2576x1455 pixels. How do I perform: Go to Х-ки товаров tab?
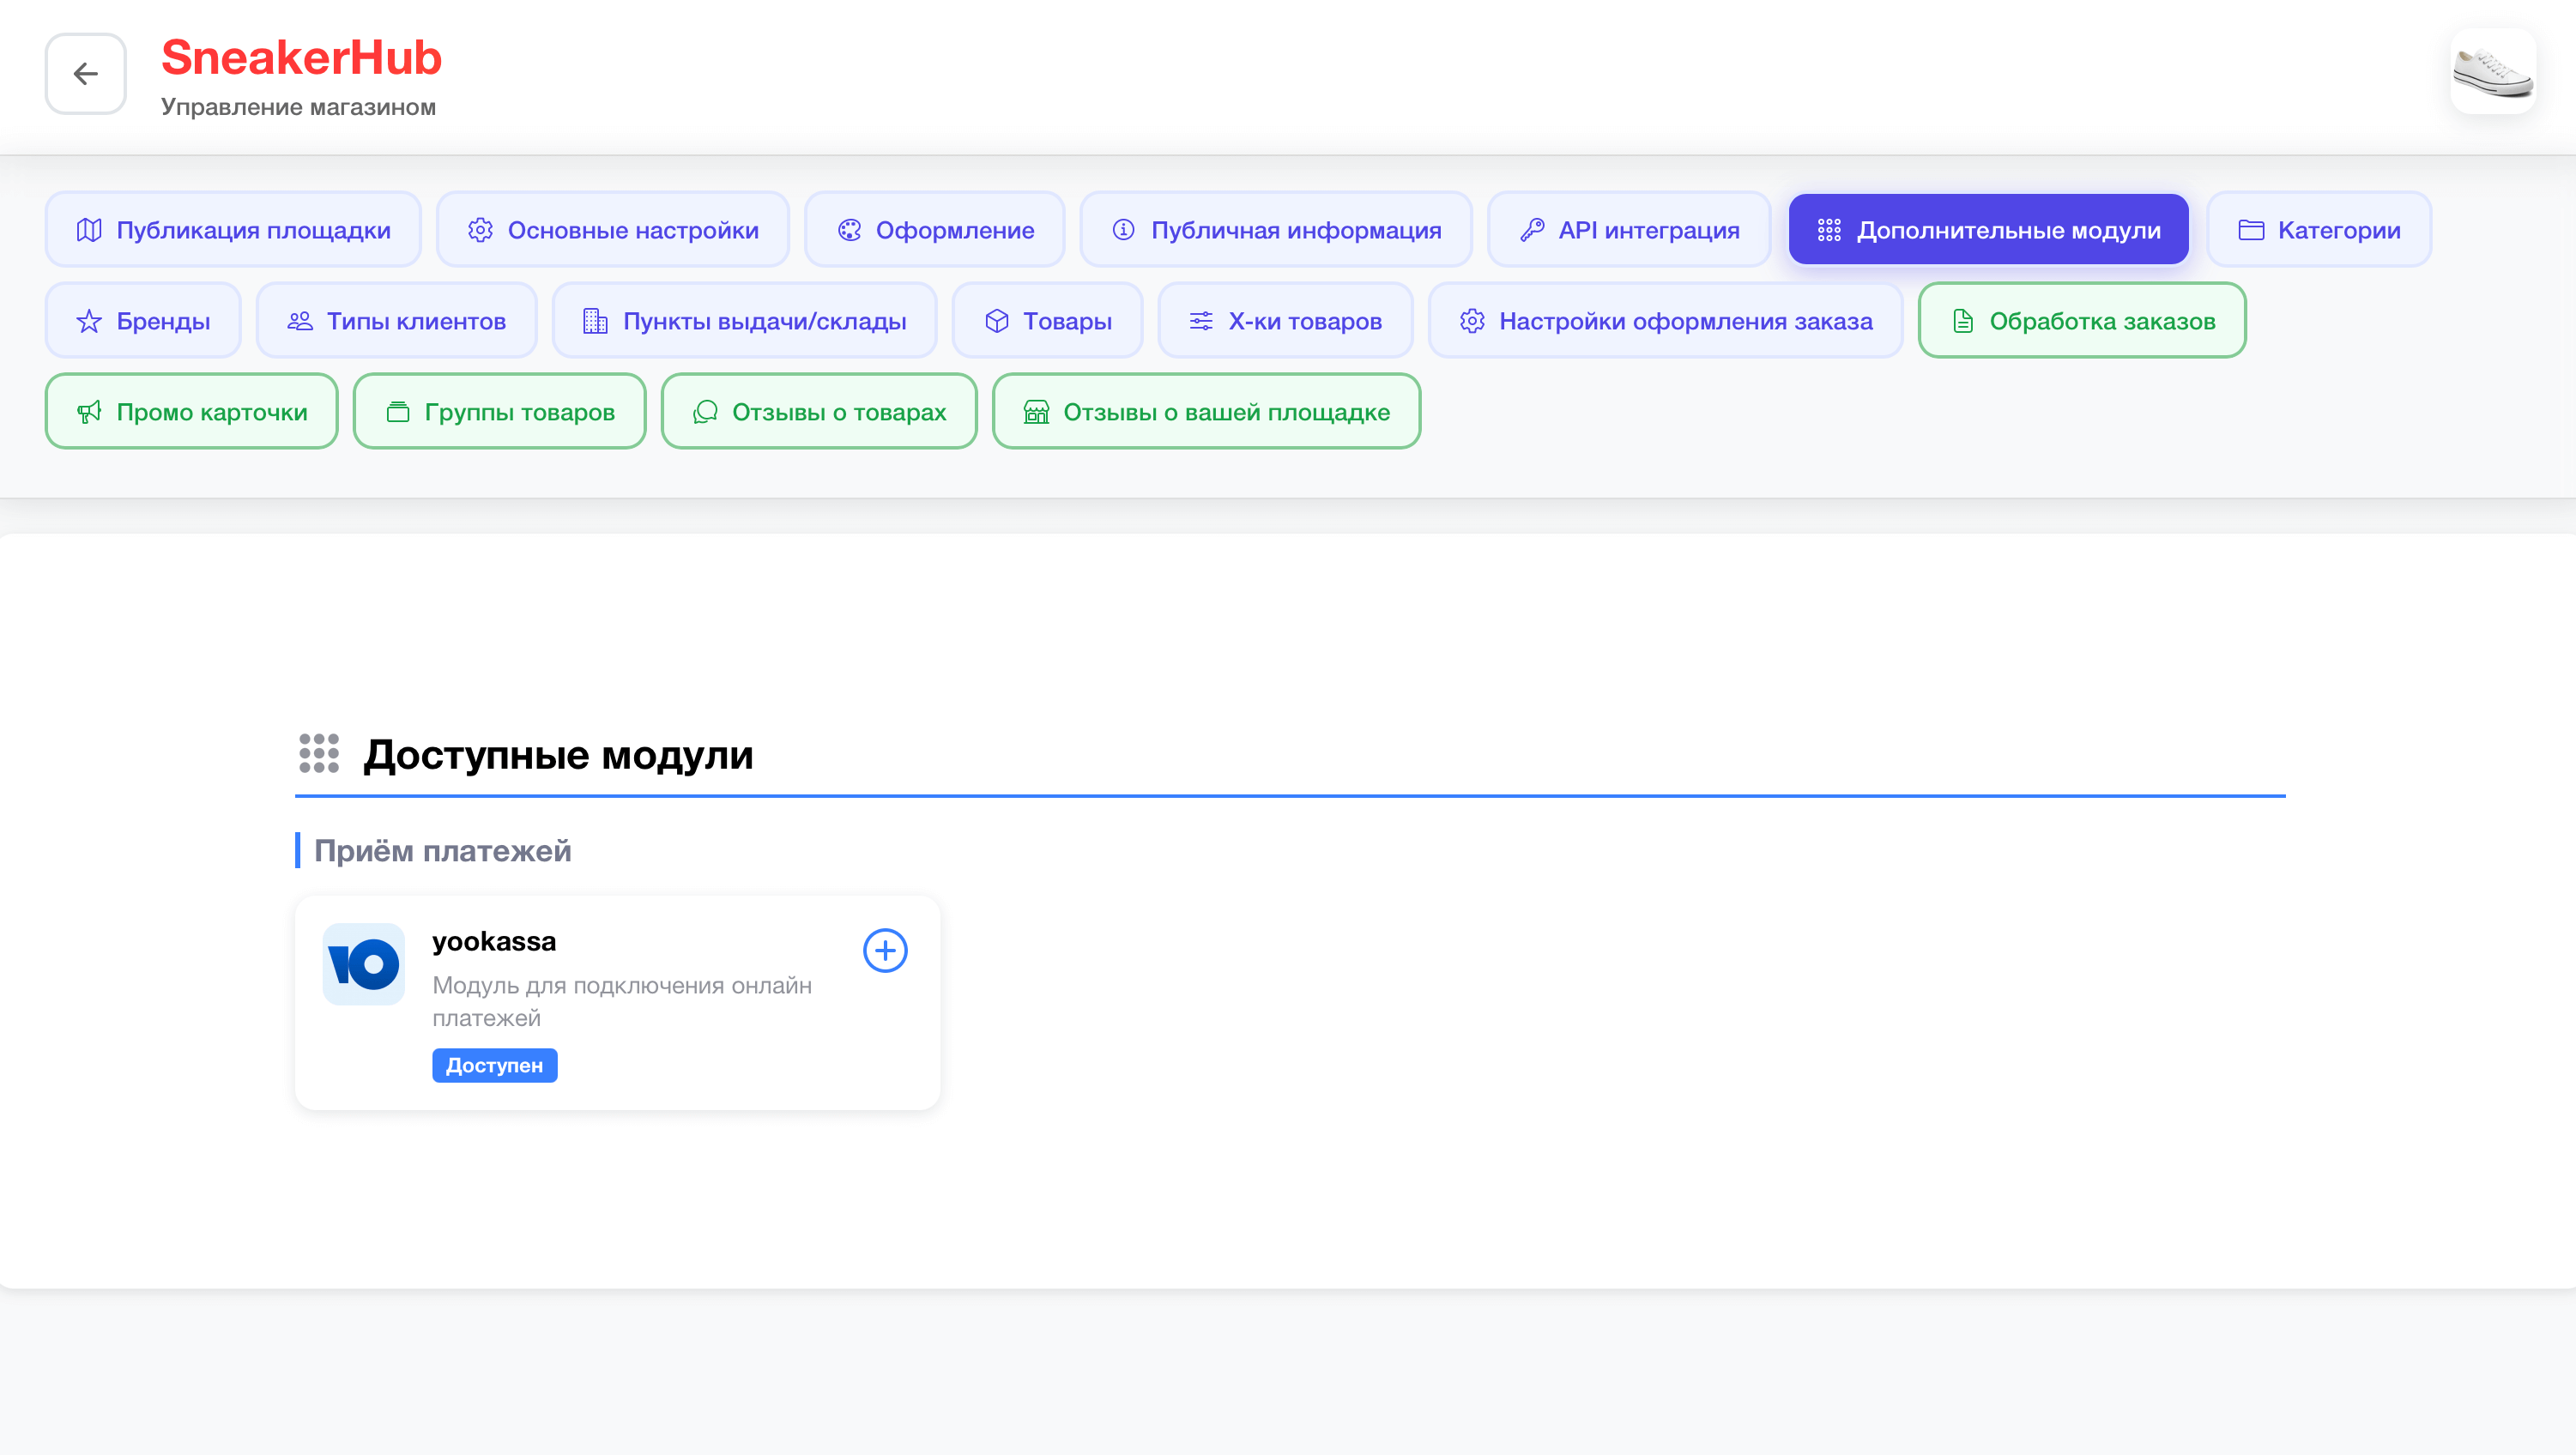pyautogui.click(x=1285, y=321)
